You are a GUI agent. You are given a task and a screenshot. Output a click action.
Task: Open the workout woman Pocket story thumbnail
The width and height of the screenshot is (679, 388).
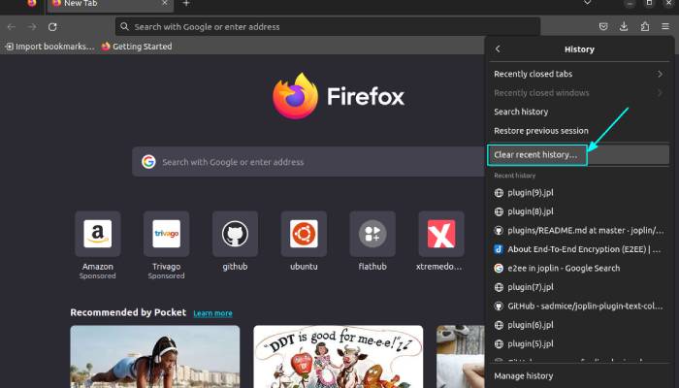click(155, 357)
